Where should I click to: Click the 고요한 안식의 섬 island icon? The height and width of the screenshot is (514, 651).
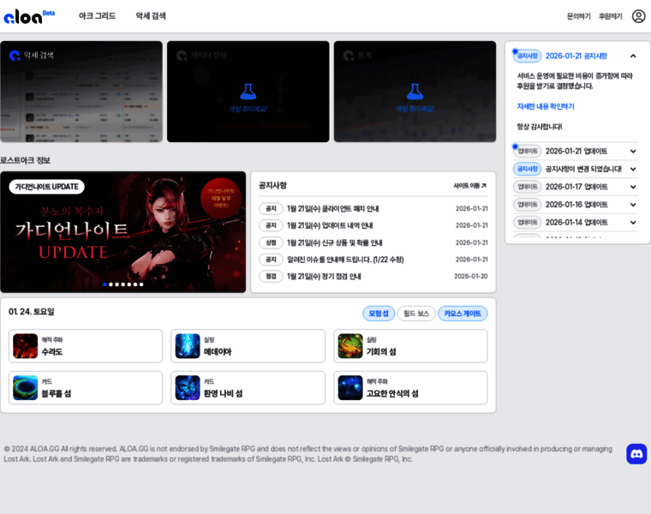[350, 388]
